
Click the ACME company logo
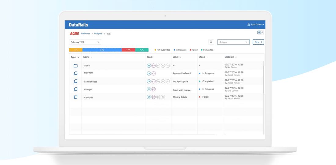(75, 33)
